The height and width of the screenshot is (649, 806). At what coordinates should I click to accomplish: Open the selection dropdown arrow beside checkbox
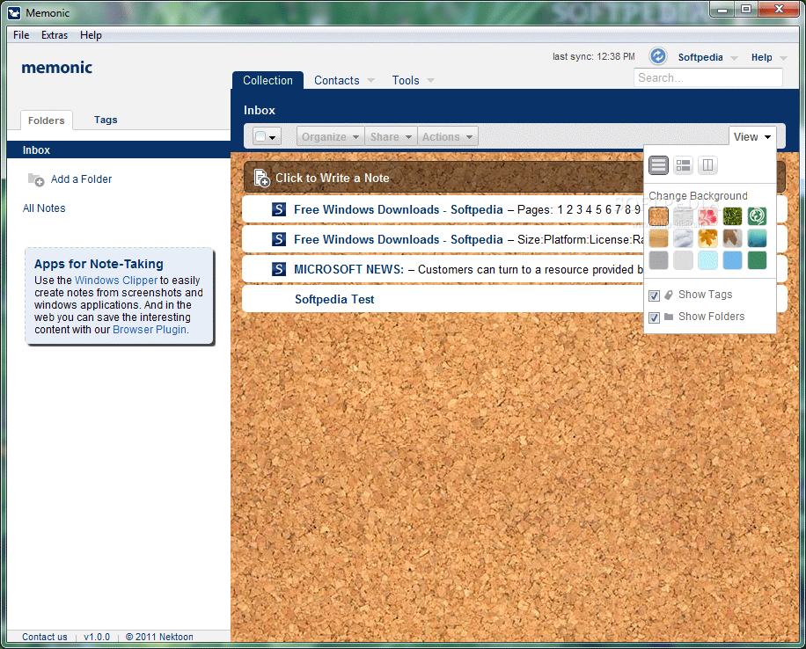coord(273,137)
